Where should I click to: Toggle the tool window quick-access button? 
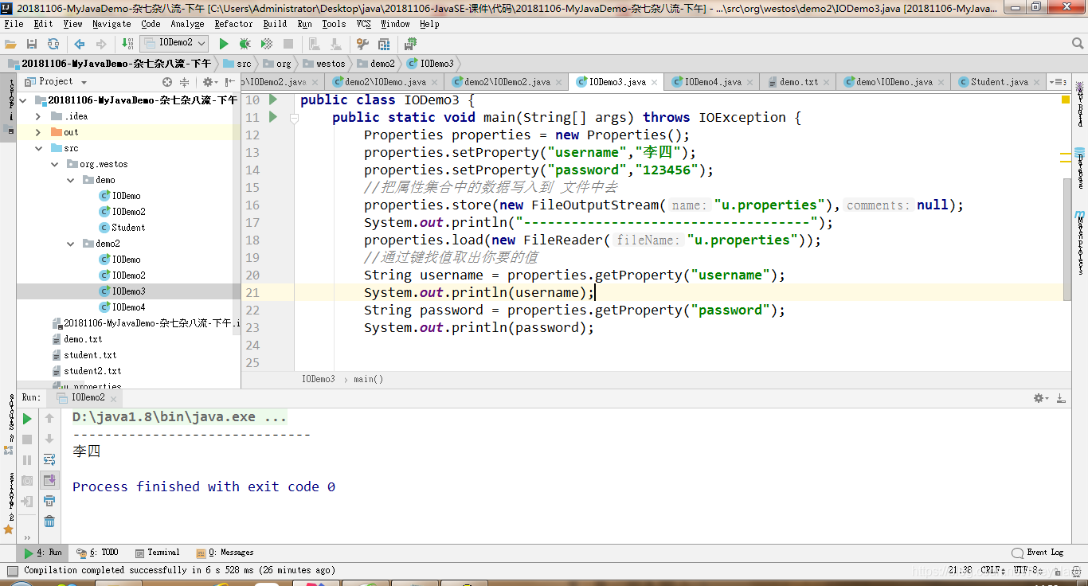click(x=12, y=570)
